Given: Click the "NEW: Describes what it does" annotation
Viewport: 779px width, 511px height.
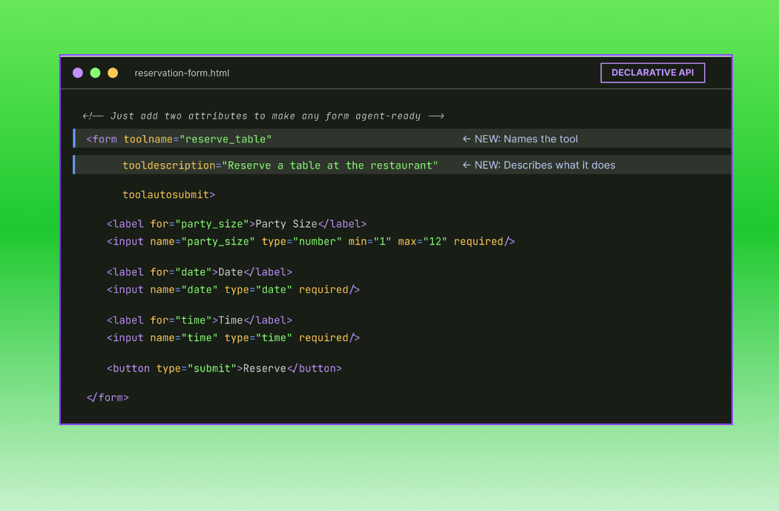Looking at the screenshot, I should (x=539, y=165).
